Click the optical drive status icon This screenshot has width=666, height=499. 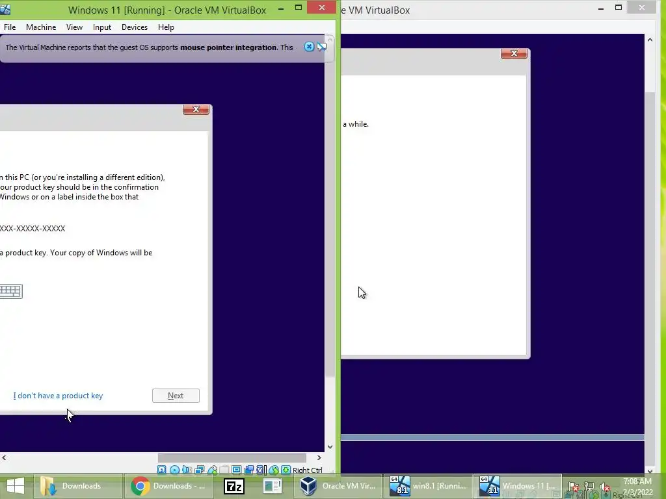click(x=174, y=470)
